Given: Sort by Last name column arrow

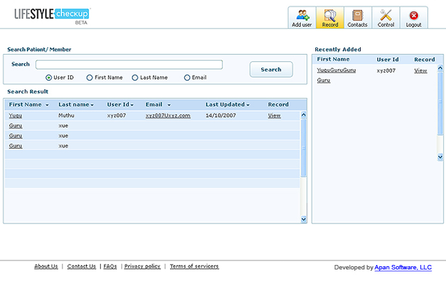Looking at the screenshot, I should (x=92, y=105).
